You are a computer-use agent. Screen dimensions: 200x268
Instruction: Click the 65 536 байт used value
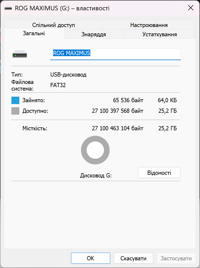coord(128,101)
